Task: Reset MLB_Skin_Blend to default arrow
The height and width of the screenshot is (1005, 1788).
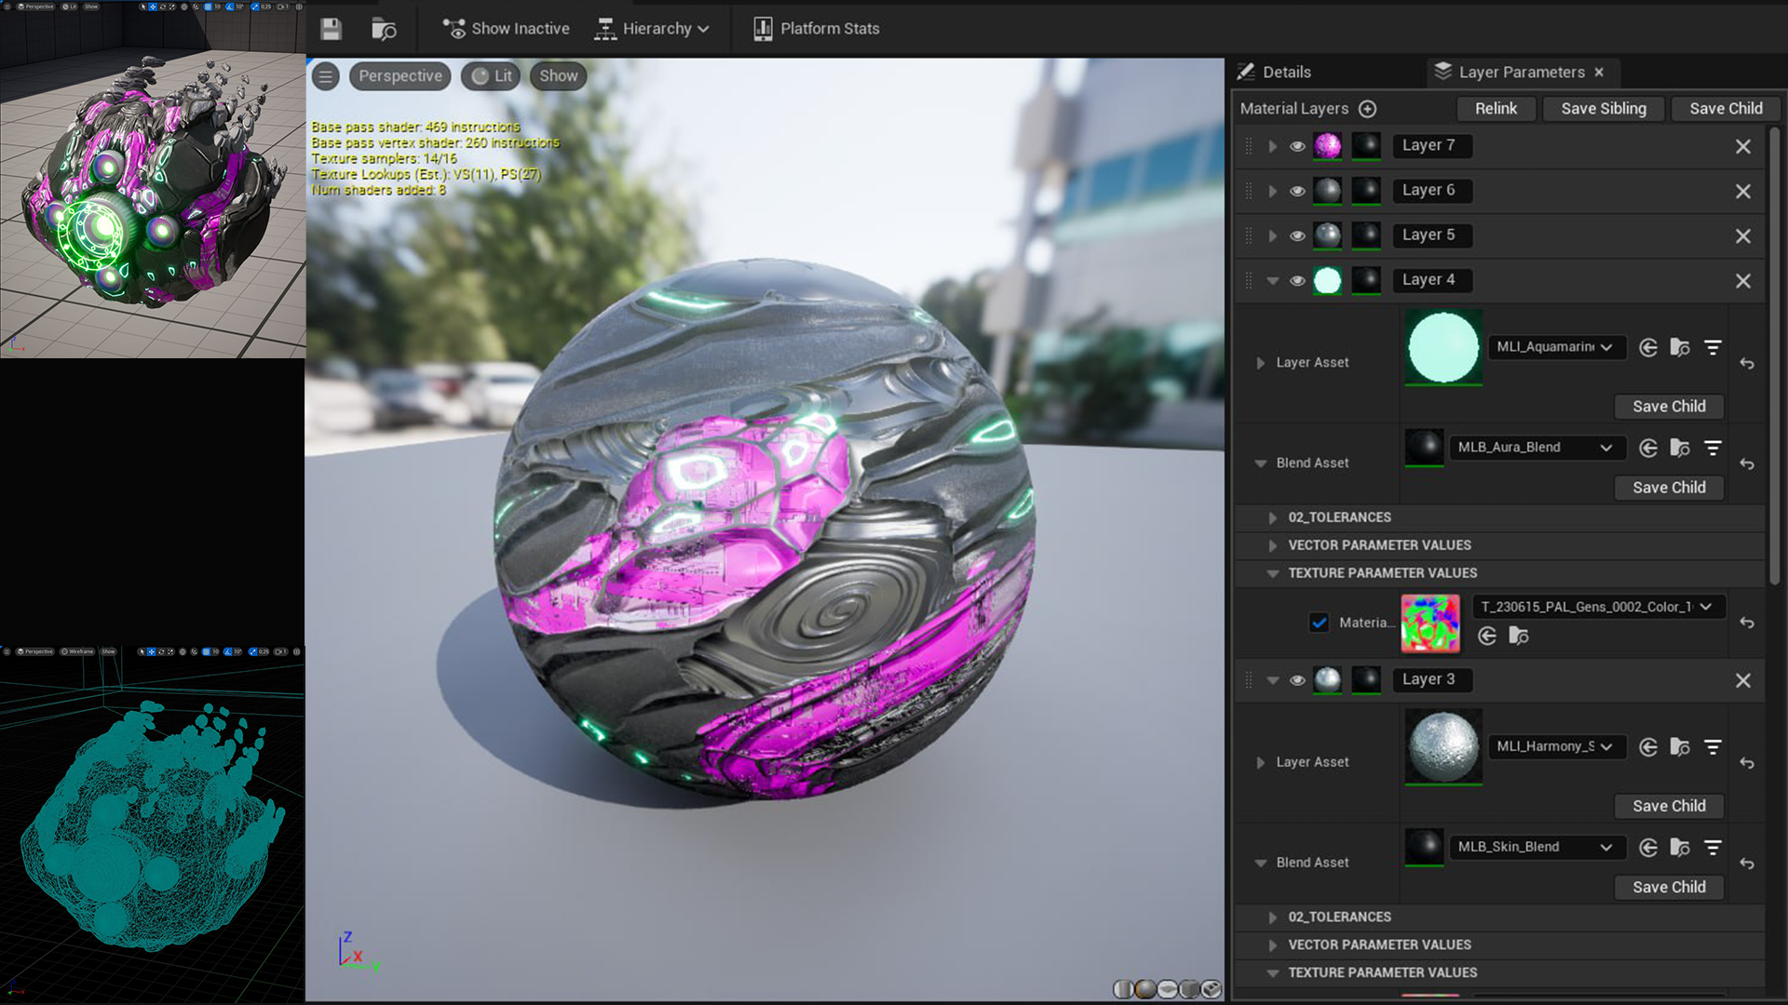Action: point(1747,864)
